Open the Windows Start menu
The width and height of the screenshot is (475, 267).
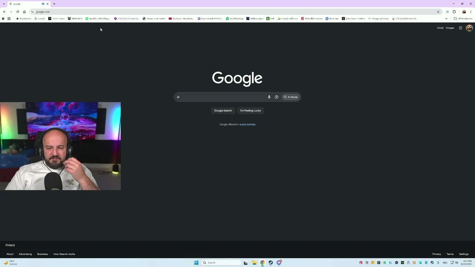click(x=196, y=263)
